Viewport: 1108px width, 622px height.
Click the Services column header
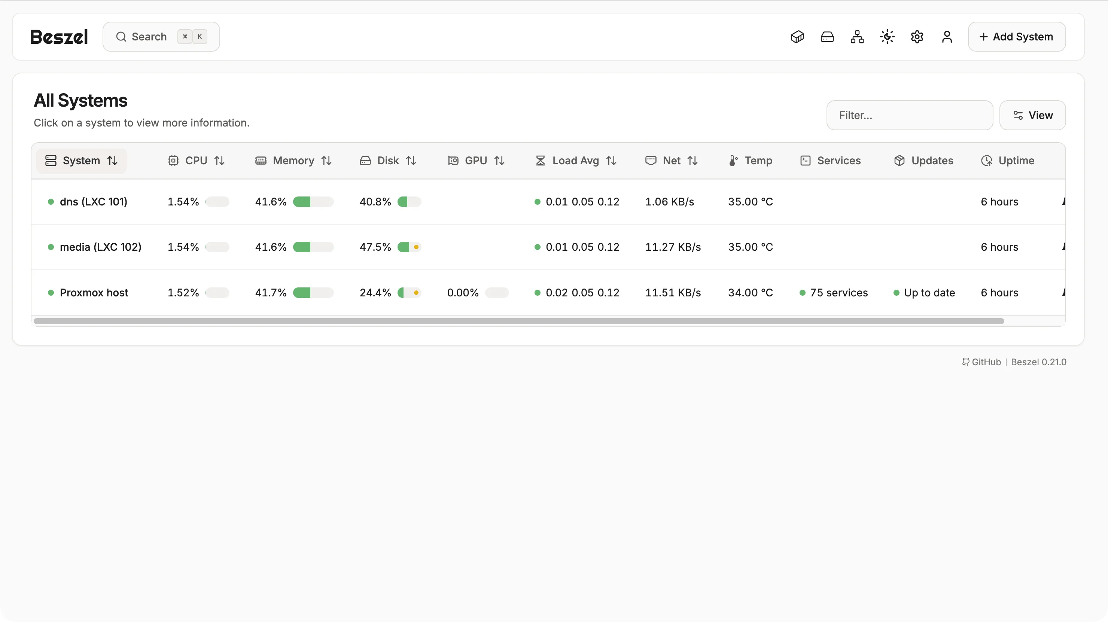click(x=831, y=161)
